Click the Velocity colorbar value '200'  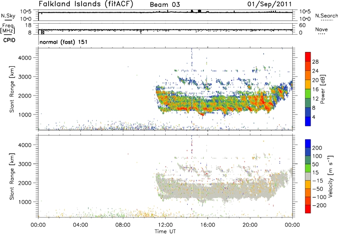coord(317,148)
